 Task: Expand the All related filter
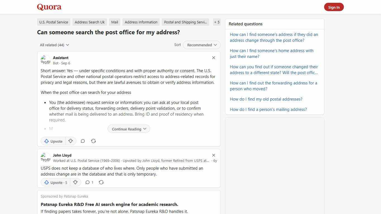tap(54, 45)
